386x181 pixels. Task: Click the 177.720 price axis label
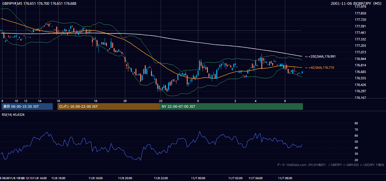click(x=360, y=20)
